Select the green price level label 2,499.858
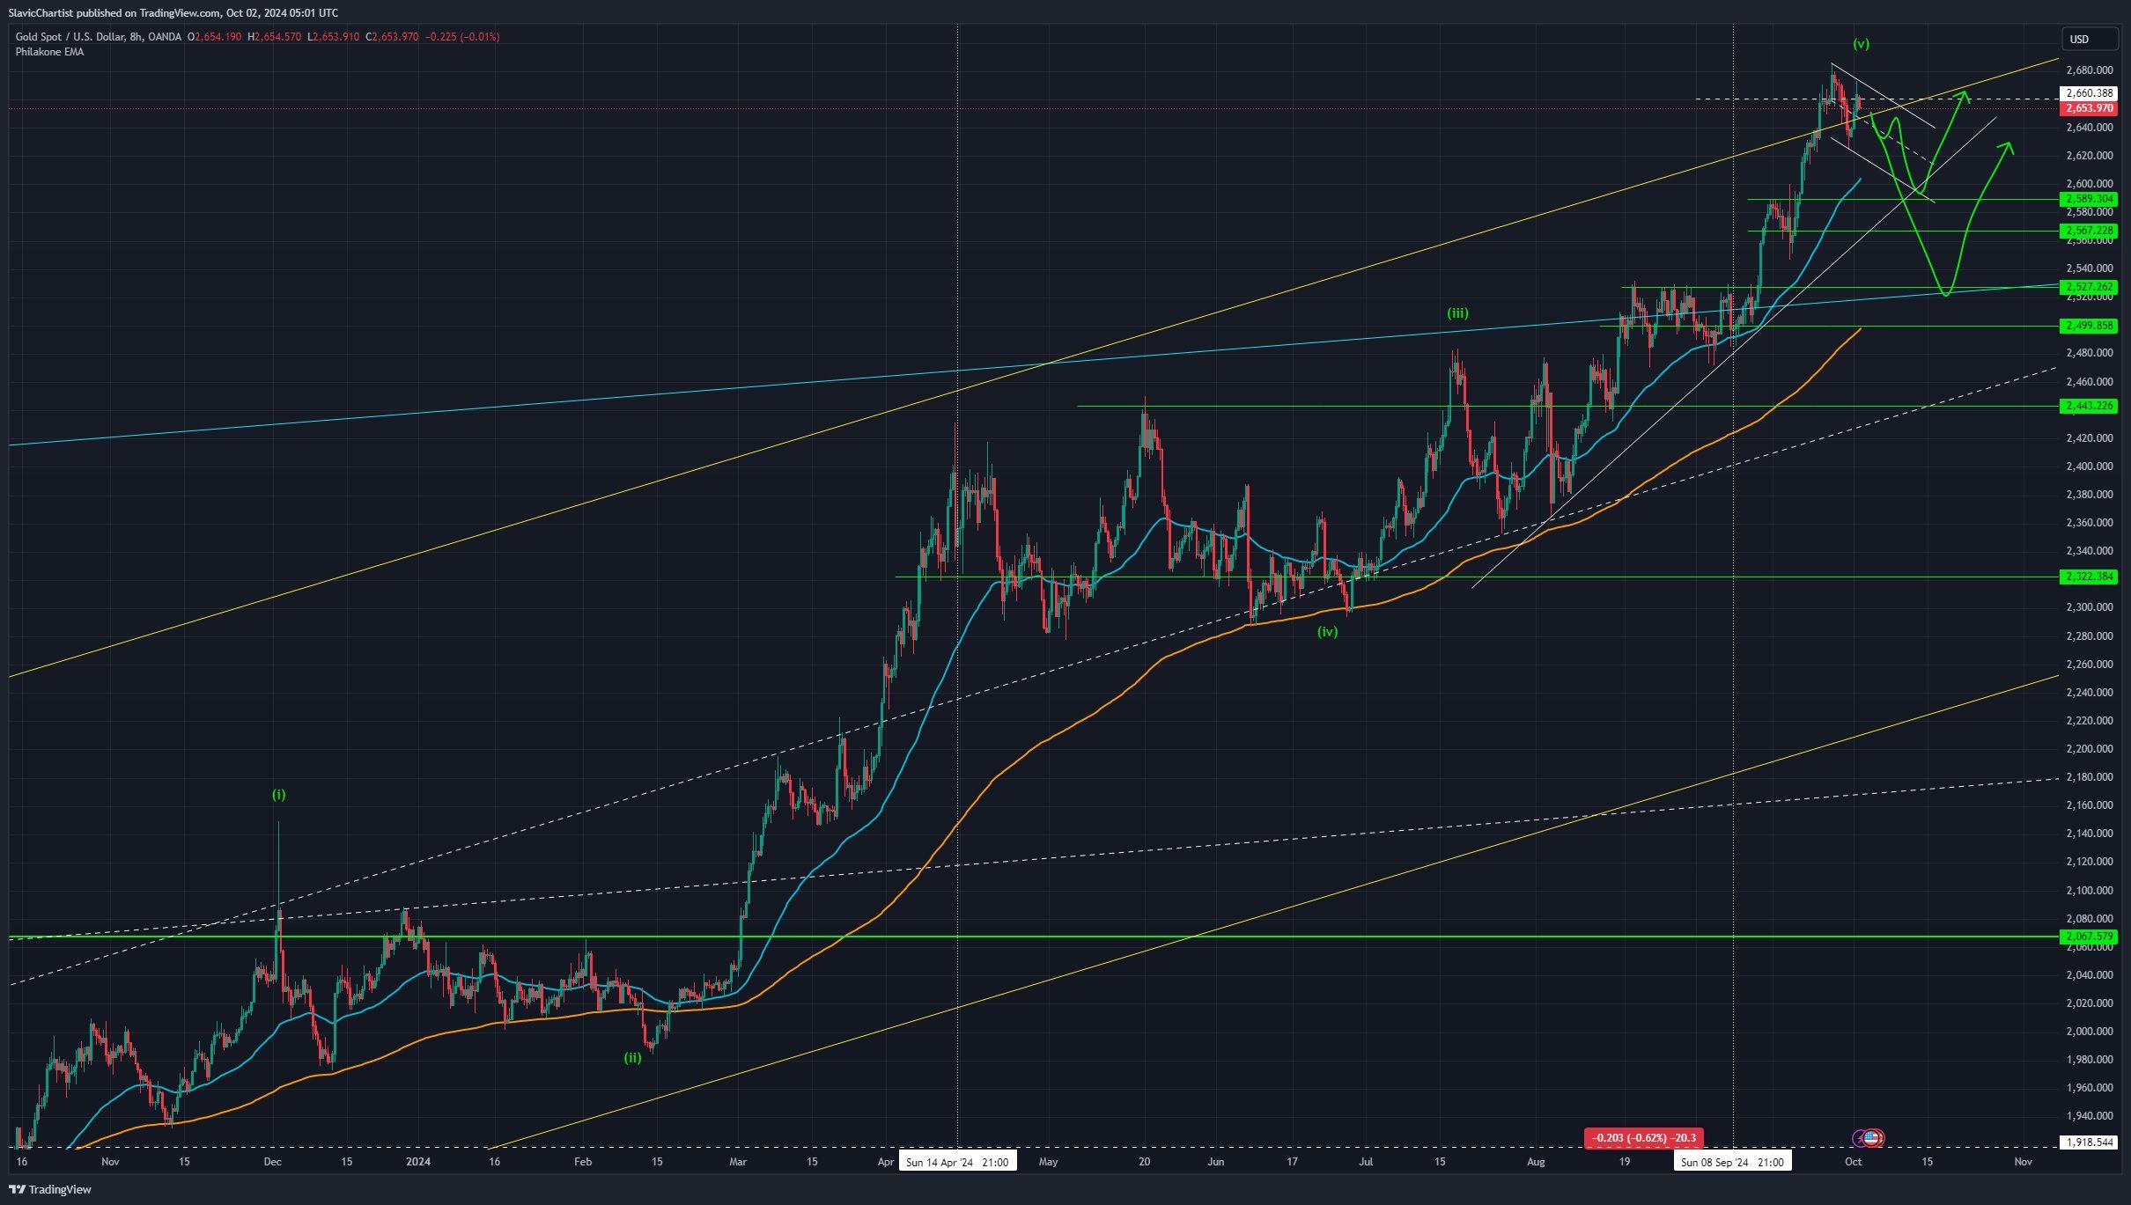The image size is (2131, 1205). (2089, 326)
